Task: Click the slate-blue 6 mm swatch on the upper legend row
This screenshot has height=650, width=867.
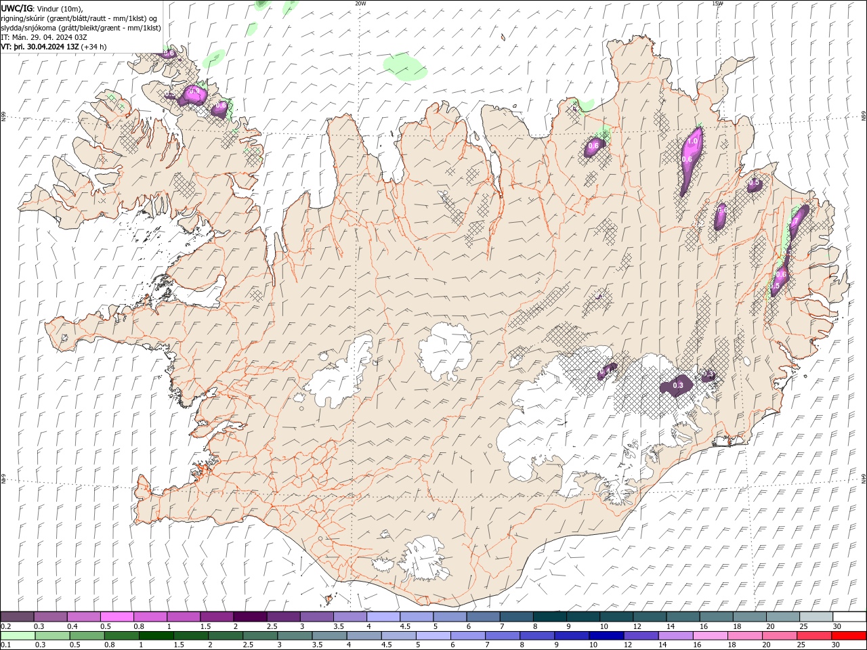Action: 484,617
